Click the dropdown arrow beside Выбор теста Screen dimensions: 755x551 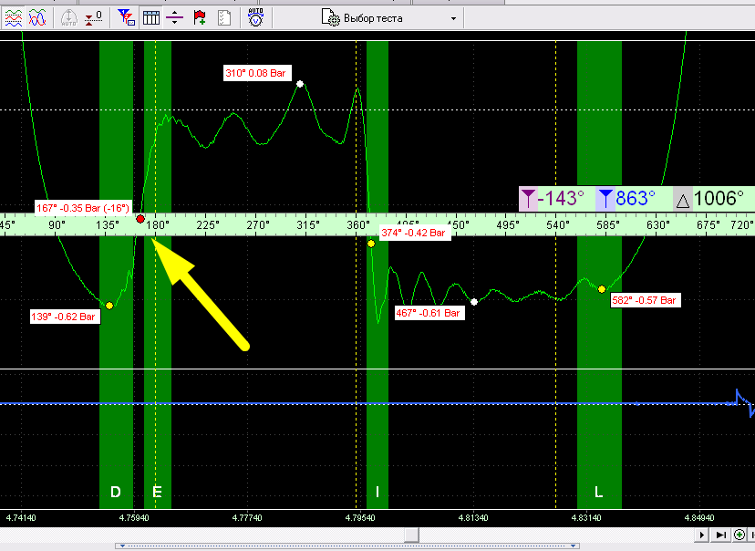tap(453, 19)
